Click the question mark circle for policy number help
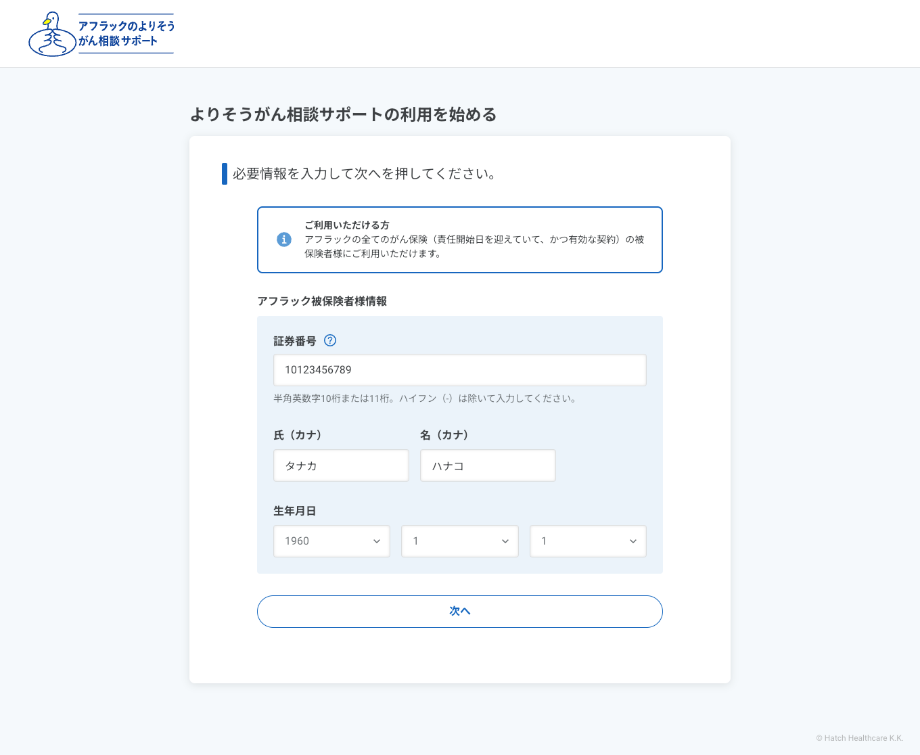920x755 pixels. point(330,341)
